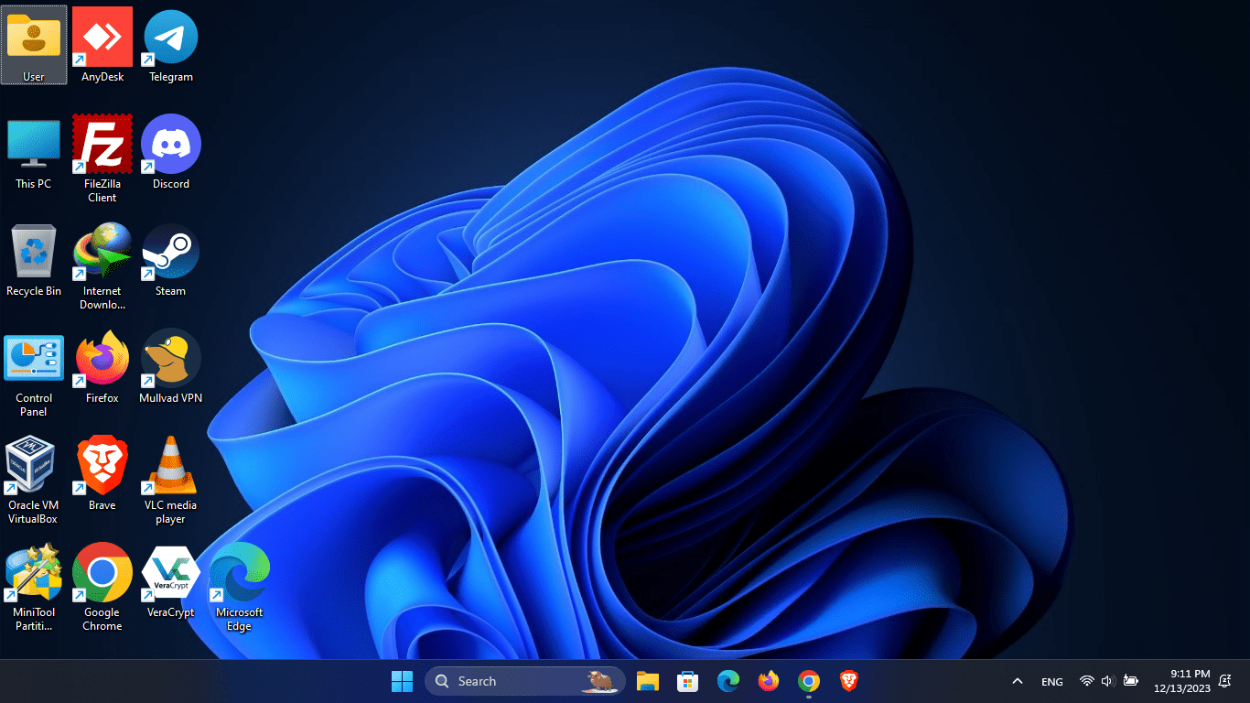Open Microsoft Store from the taskbar
The width and height of the screenshot is (1250, 703).
[687, 681]
